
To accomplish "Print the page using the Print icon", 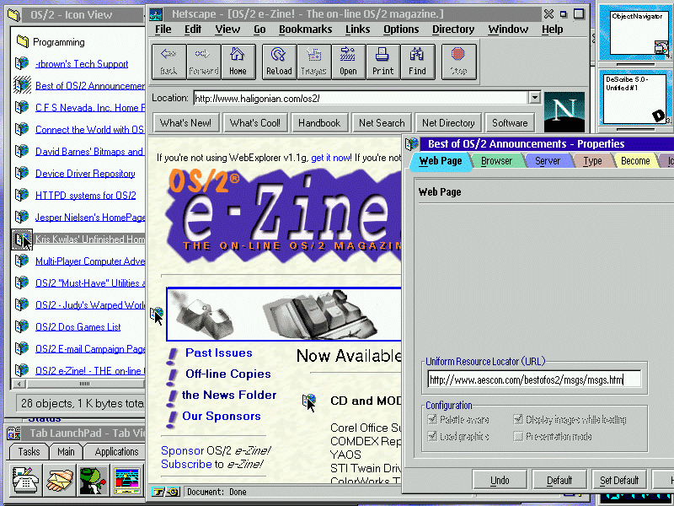I will coord(383,62).
